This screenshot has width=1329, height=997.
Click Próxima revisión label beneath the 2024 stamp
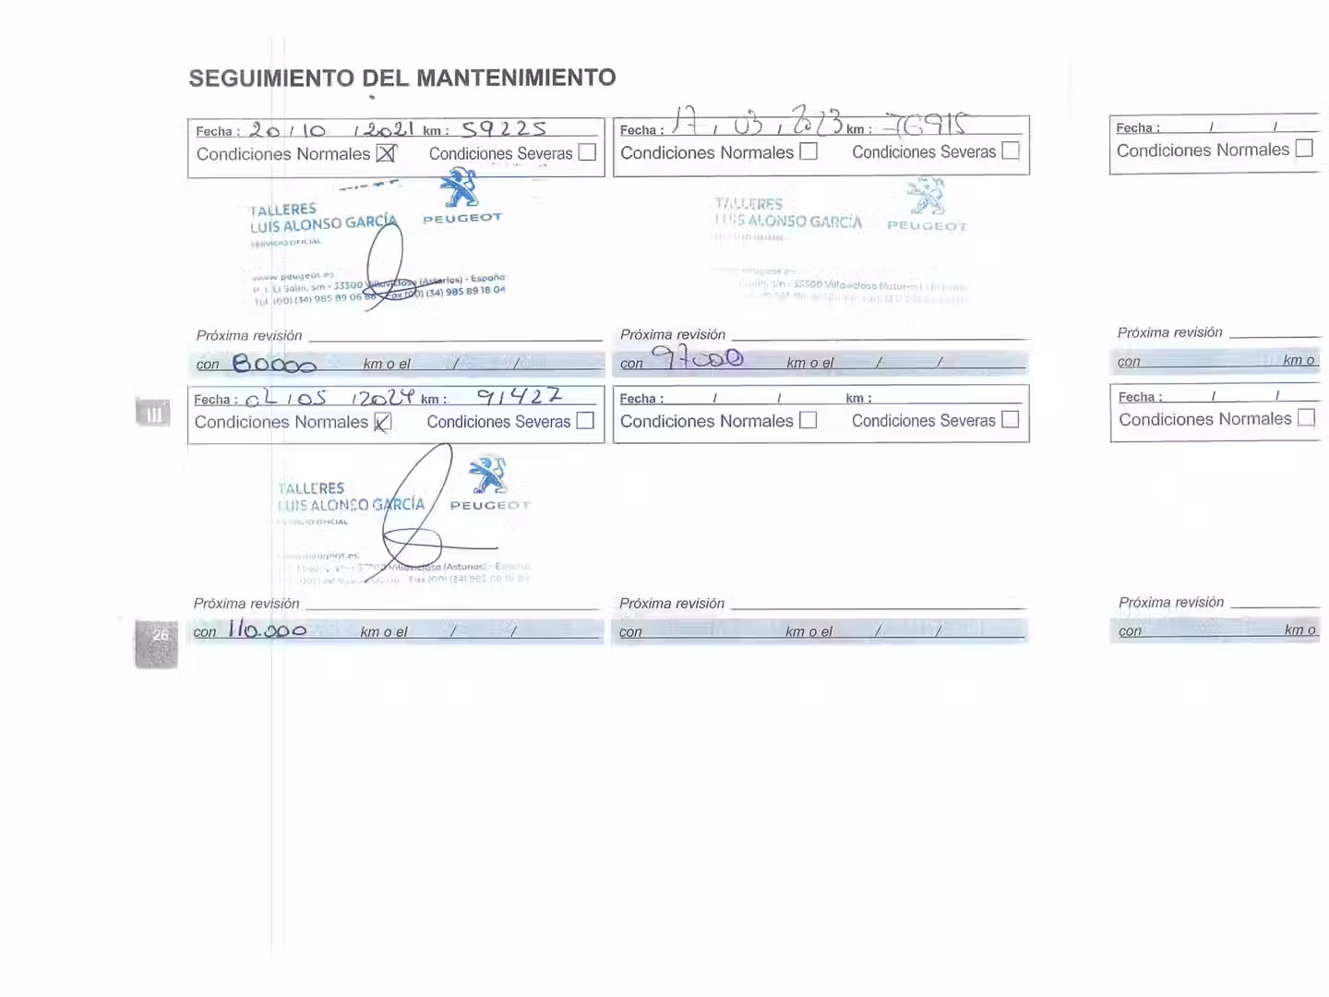pos(246,603)
